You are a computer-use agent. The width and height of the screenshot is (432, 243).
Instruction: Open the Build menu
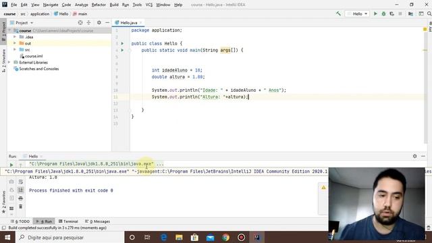click(x=114, y=5)
